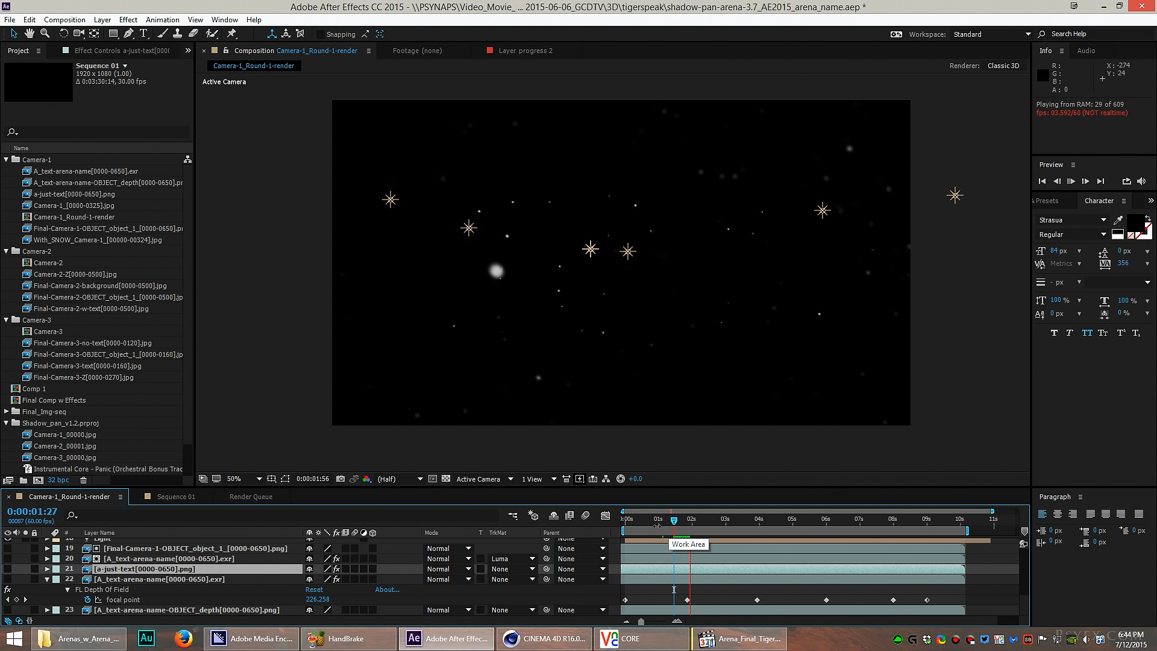Screen dimensions: 1157x651
Task: Click the trash icon in the Project panel
Action: (x=84, y=480)
